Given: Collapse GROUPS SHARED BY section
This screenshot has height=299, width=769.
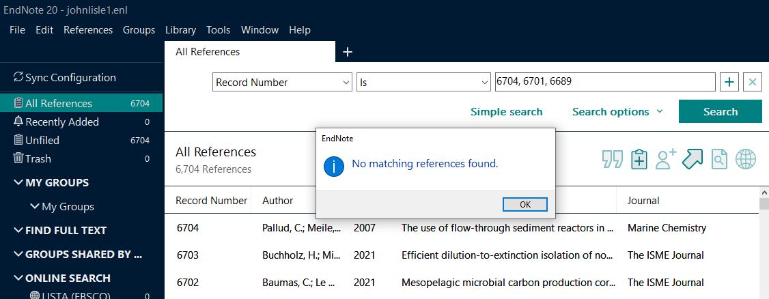Looking at the screenshot, I should coord(18,254).
